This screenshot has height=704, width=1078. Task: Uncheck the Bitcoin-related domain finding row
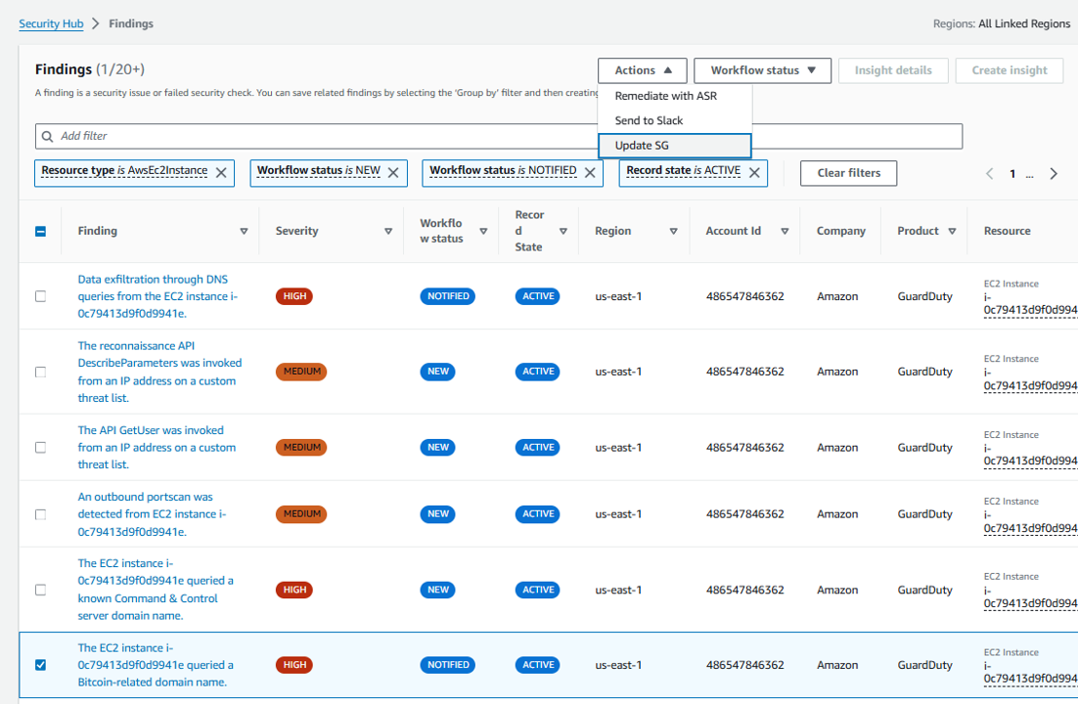pos(40,665)
